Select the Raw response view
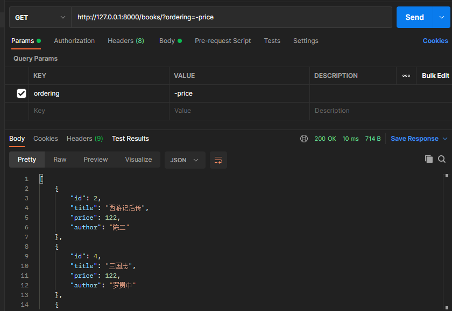 (60, 160)
